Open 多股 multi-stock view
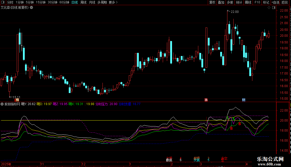This screenshot has width=291, height=167. tap(230, 2)
